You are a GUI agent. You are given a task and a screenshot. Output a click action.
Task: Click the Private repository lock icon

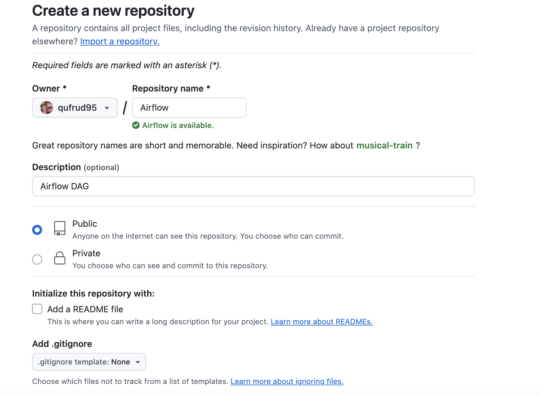tap(59, 258)
